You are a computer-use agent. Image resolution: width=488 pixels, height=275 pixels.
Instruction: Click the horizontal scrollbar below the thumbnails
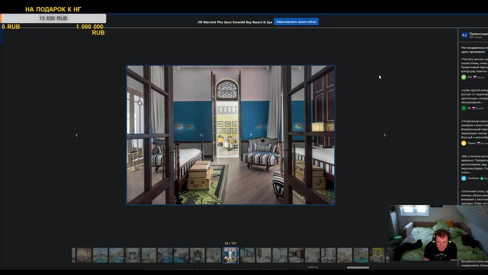pos(358,267)
